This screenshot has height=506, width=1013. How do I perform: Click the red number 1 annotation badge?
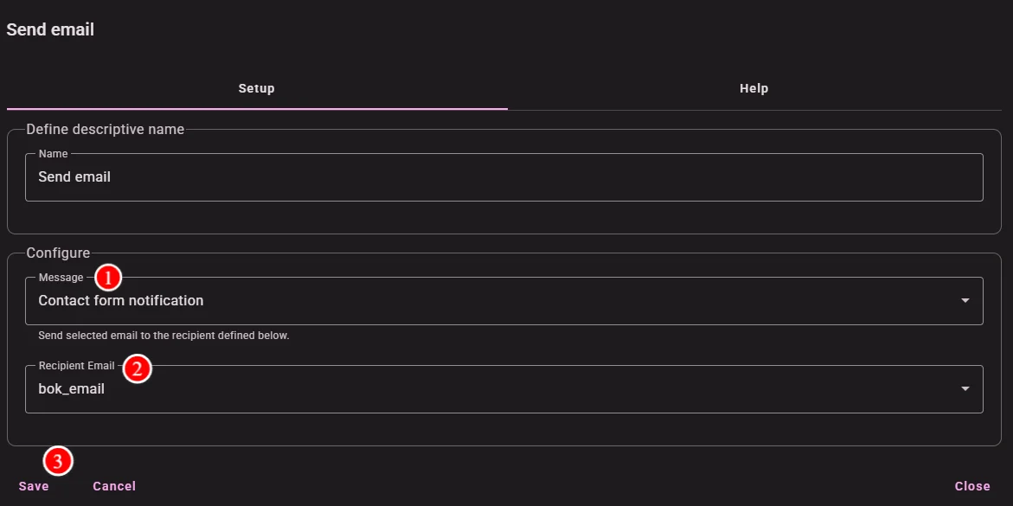coord(108,279)
